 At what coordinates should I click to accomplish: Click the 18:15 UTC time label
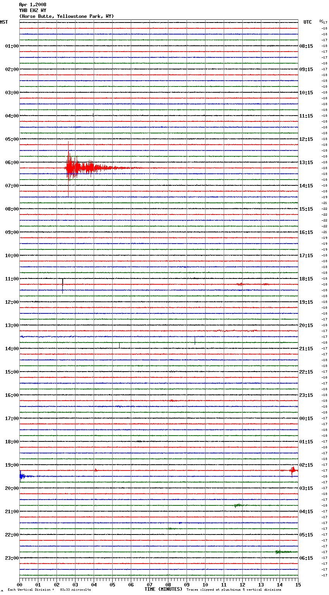click(306, 279)
